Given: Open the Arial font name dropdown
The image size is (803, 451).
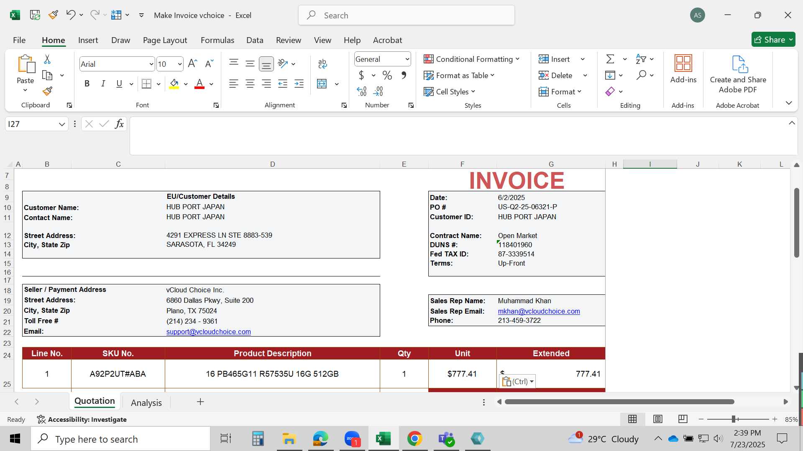Looking at the screenshot, I should (151, 64).
